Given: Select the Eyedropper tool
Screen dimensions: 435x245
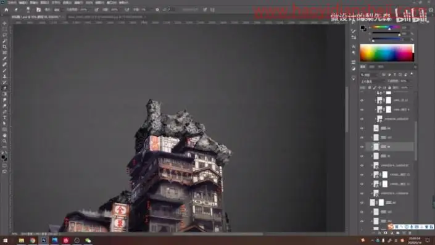Looking at the screenshot, I should (4, 58).
